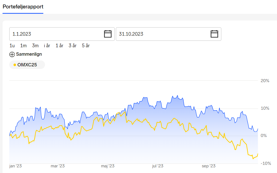Open the start date calendar picker icon
This screenshot has width=277, height=173.
(108, 34)
